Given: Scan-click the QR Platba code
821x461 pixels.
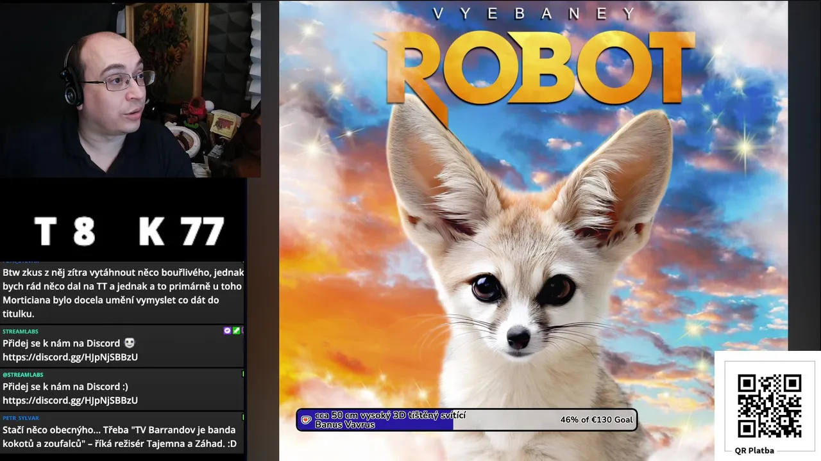Looking at the screenshot, I should click(x=769, y=406).
